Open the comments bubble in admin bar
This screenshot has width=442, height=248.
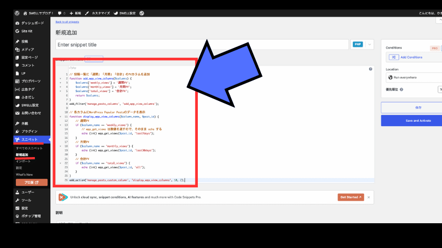pyautogui.click(x=61, y=13)
